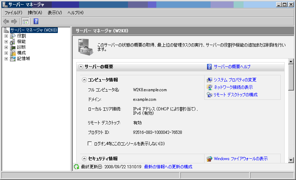The image size is (296, 180).
Task: Click the Forward arrow toolbar icon
Action: pos(14,21)
